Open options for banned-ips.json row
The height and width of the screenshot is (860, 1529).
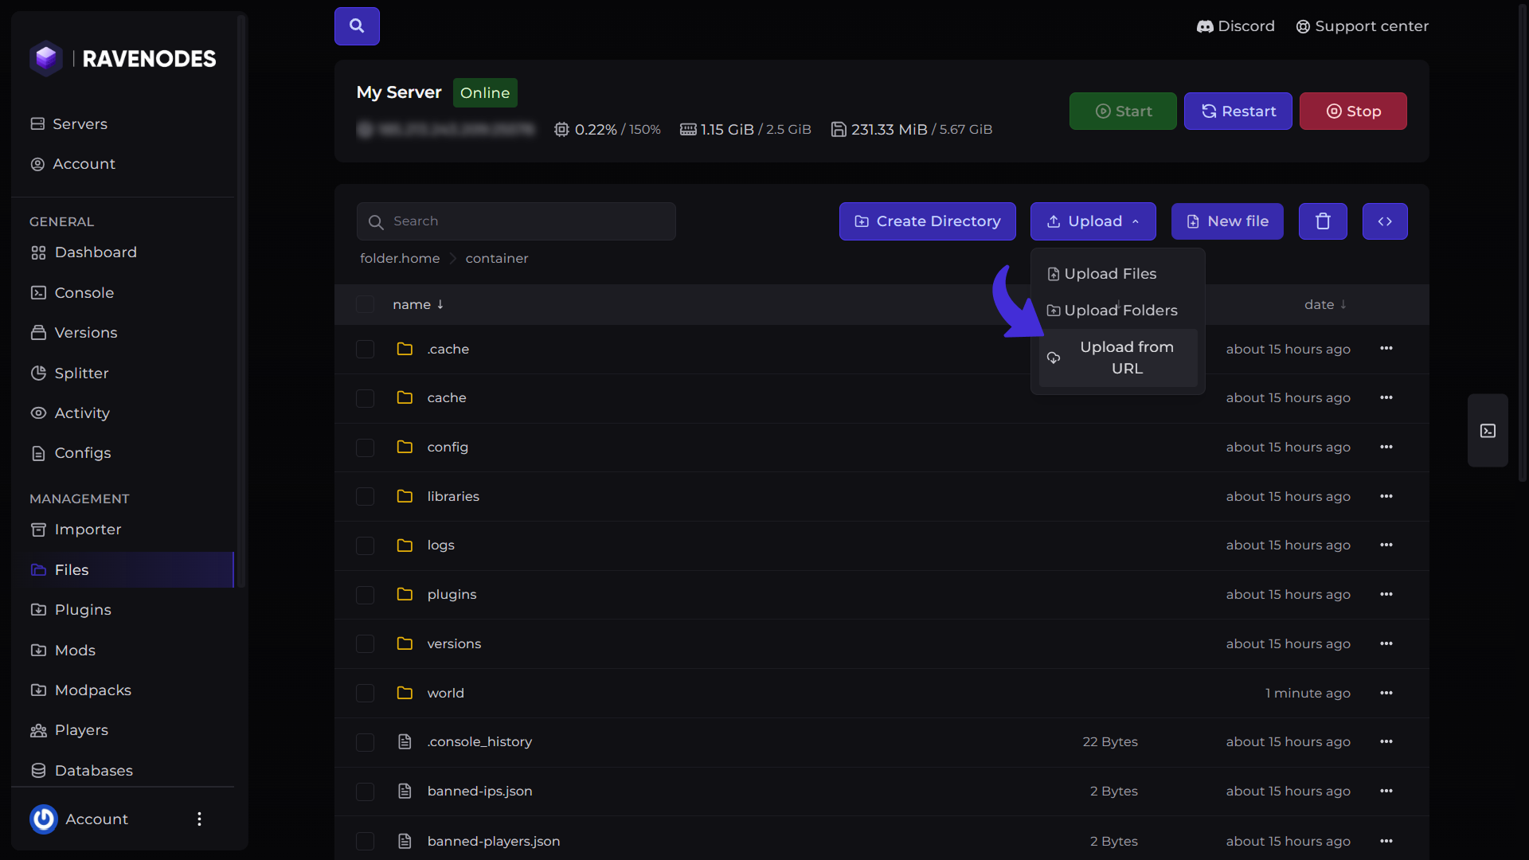[1386, 792]
